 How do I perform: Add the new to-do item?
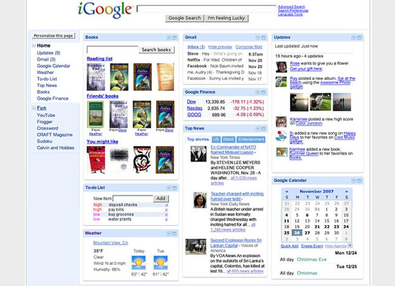coord(161,199)
